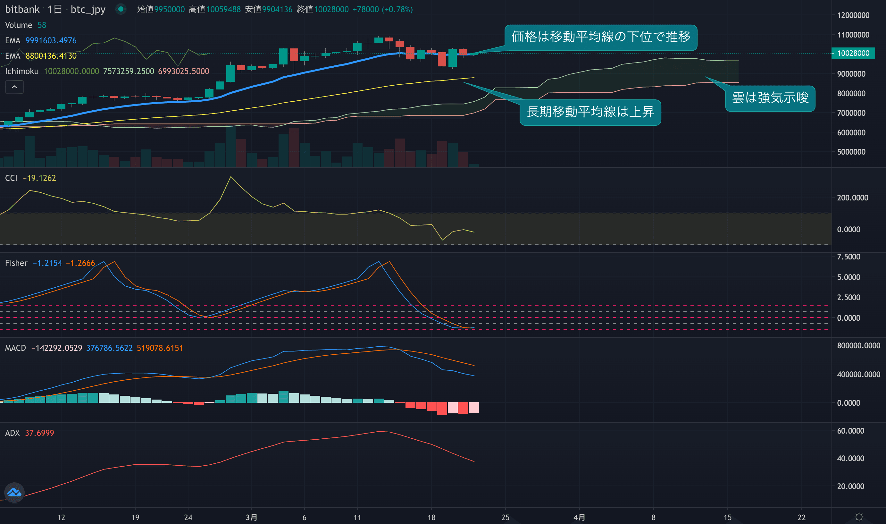Click the 4月 label on time axis

[579, 517]
